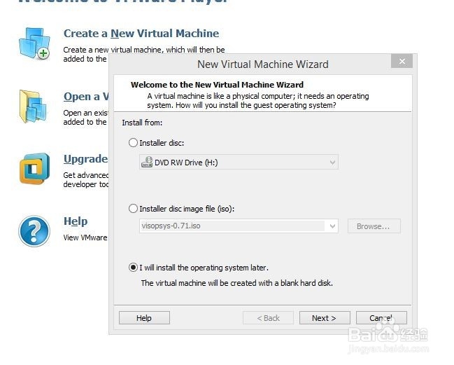Click 'The virtual machine will be created' note

click(x=237, y=283)
